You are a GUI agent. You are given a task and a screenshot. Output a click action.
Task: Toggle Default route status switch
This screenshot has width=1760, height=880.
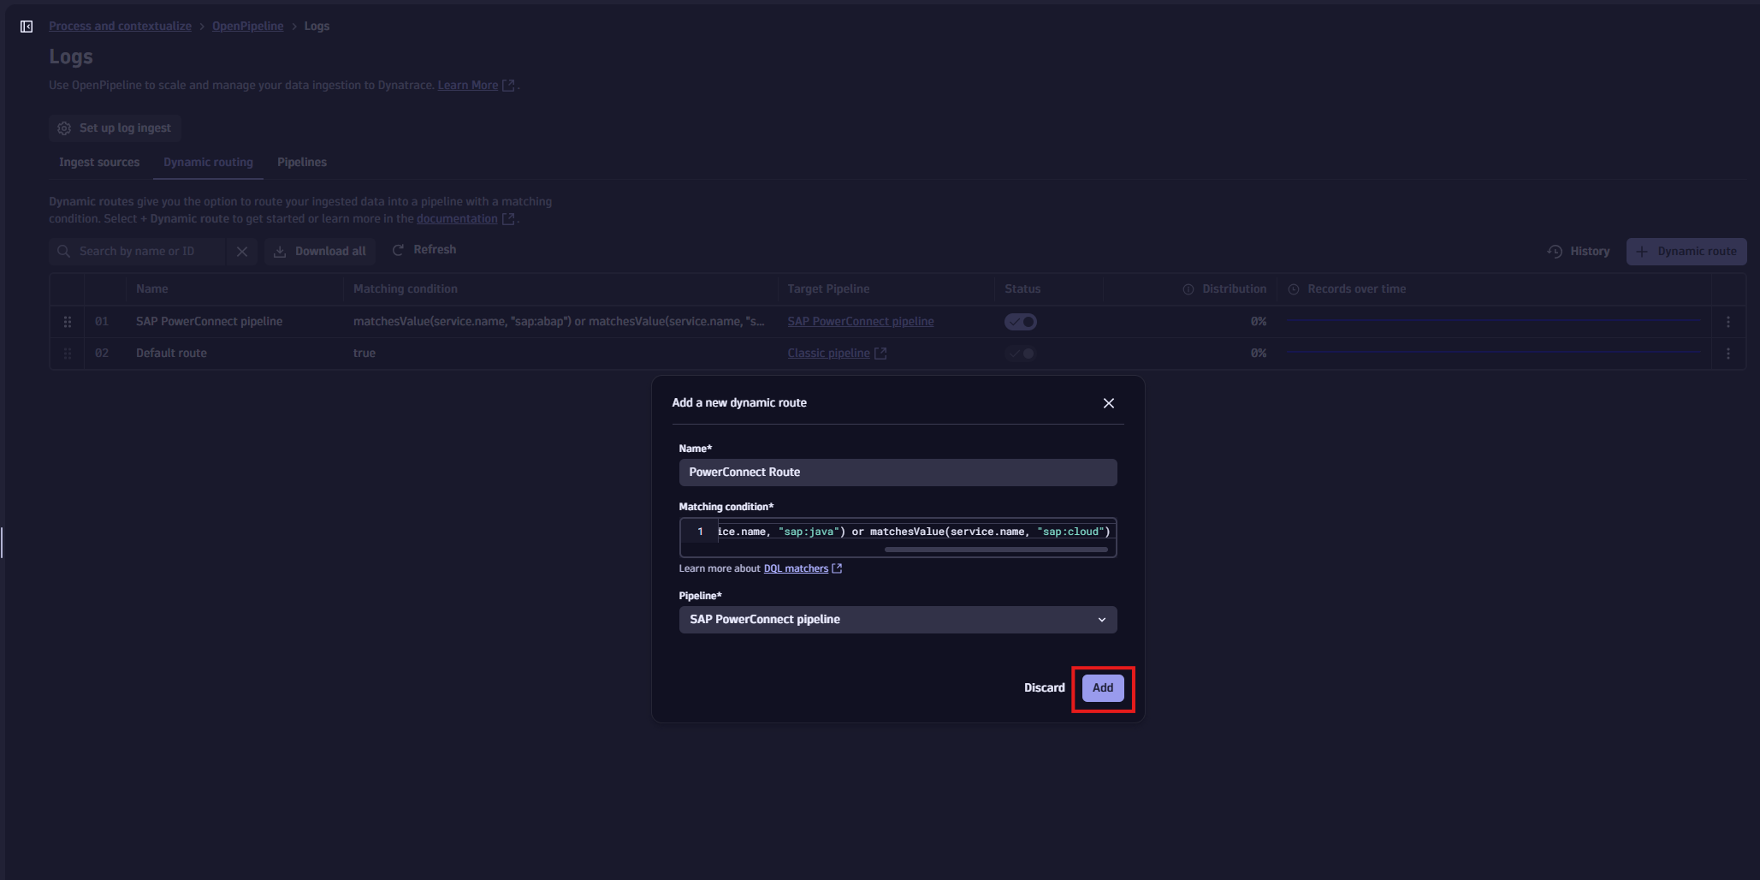(x=1020, y=354)
